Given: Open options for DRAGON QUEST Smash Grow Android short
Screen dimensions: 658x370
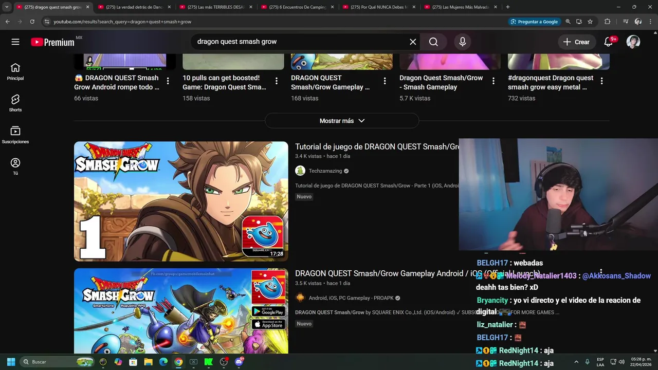Looking at the screenshot, I should pyautogui.click(x=168, y=81).
